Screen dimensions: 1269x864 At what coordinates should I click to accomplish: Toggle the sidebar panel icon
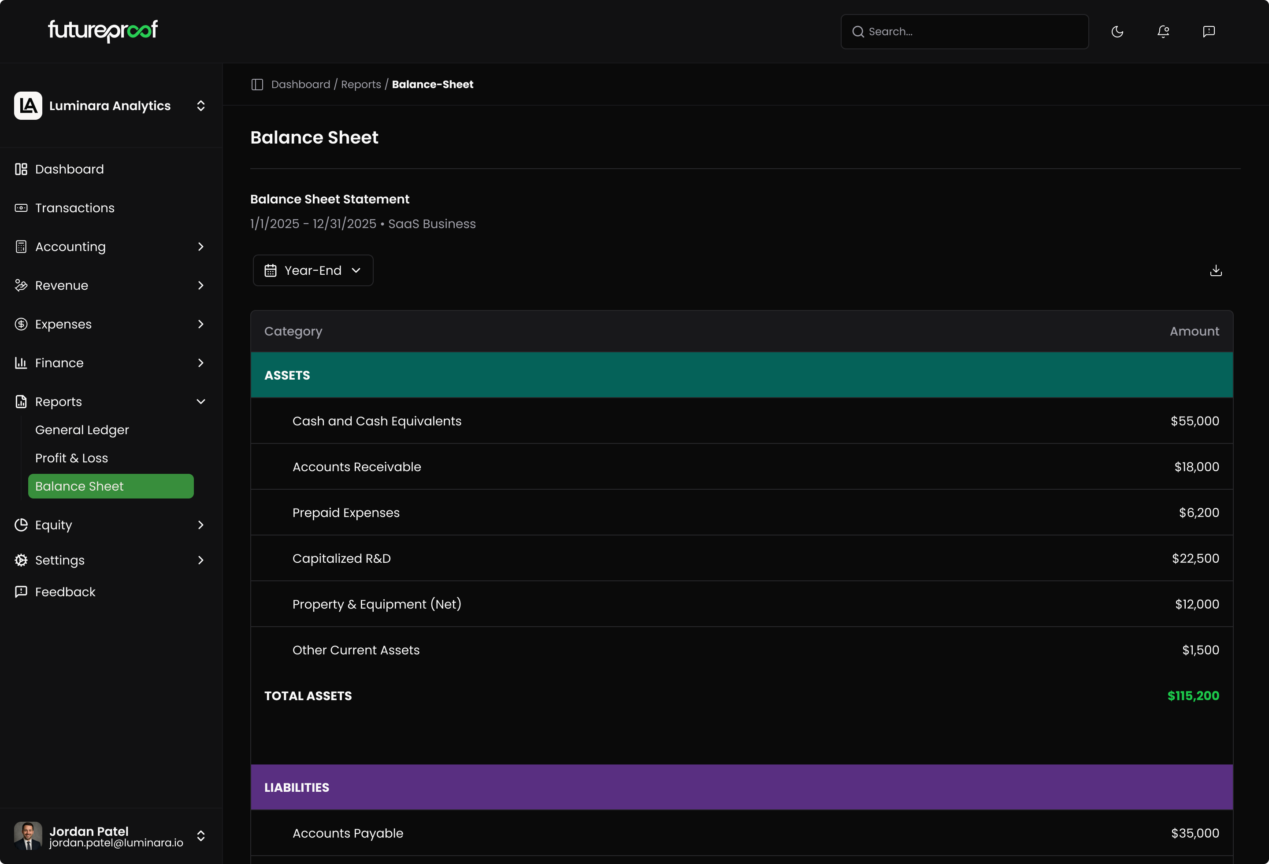click(257, 85)
